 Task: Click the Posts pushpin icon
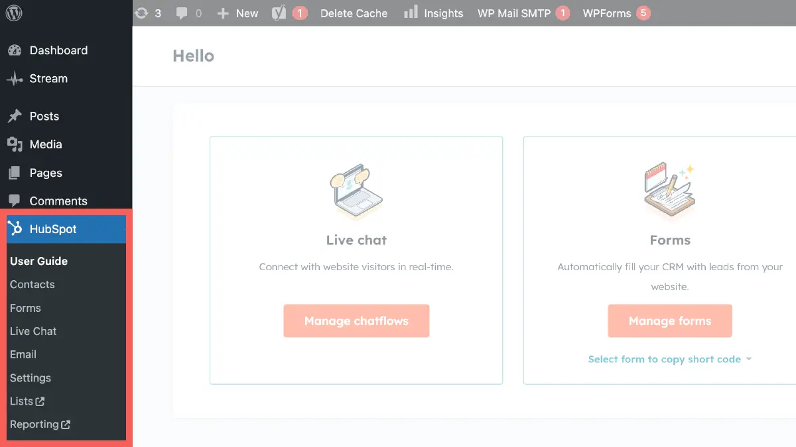point(15,117)
